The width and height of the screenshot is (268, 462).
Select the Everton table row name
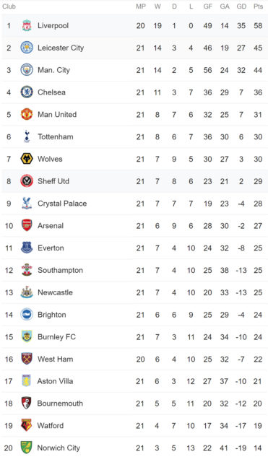click(51, 248)
